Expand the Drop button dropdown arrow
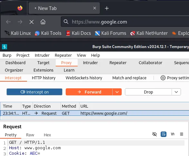The height and width of the screenshot is (156, 189). coord(176,92)
